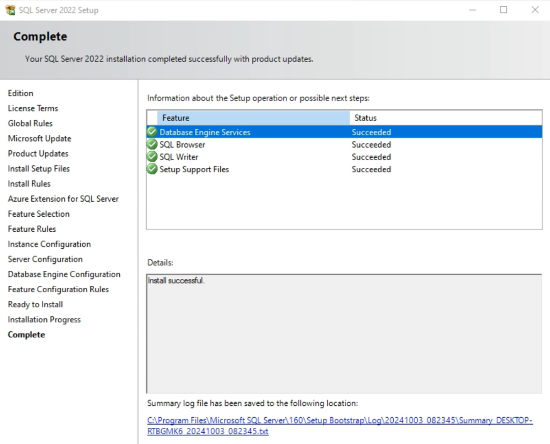Click Feature Selection in the left pane
550x444 pixels.
pos(39,213)
